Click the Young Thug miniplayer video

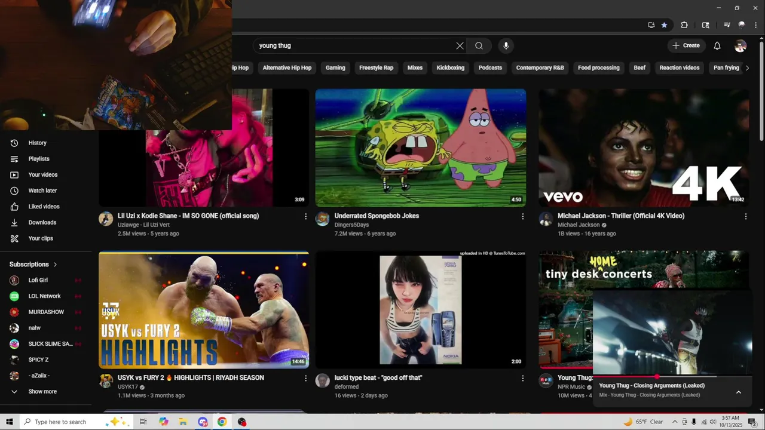(x=672, y=332)
